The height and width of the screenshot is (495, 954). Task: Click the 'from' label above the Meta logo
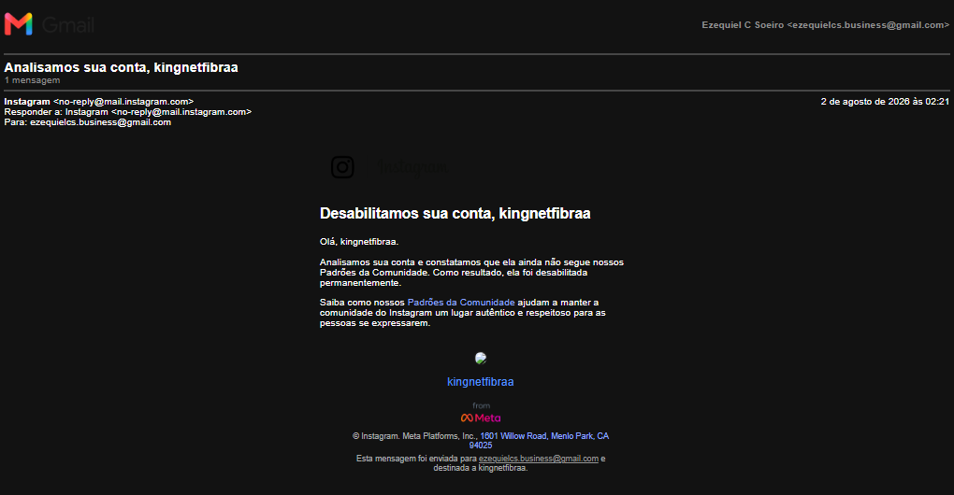[x=481, y=405]
